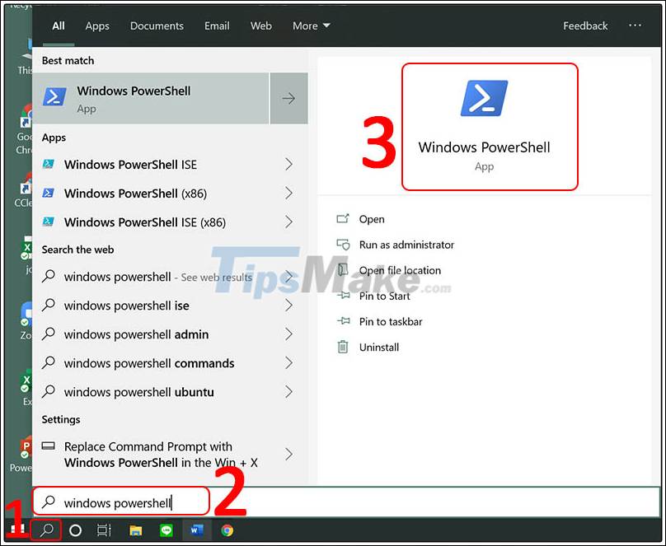Switch to the Apps tab
666x546 pixels.
click(96, 26)
